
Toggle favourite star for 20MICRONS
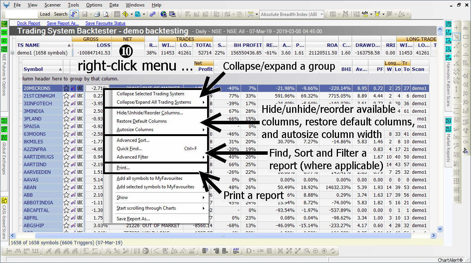pyautogui.click(x=66, y=88)
